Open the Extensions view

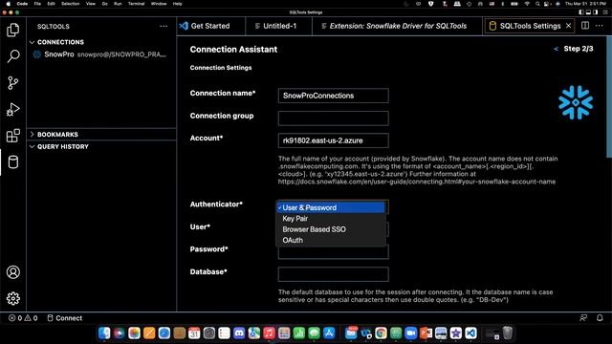(12, 136)
